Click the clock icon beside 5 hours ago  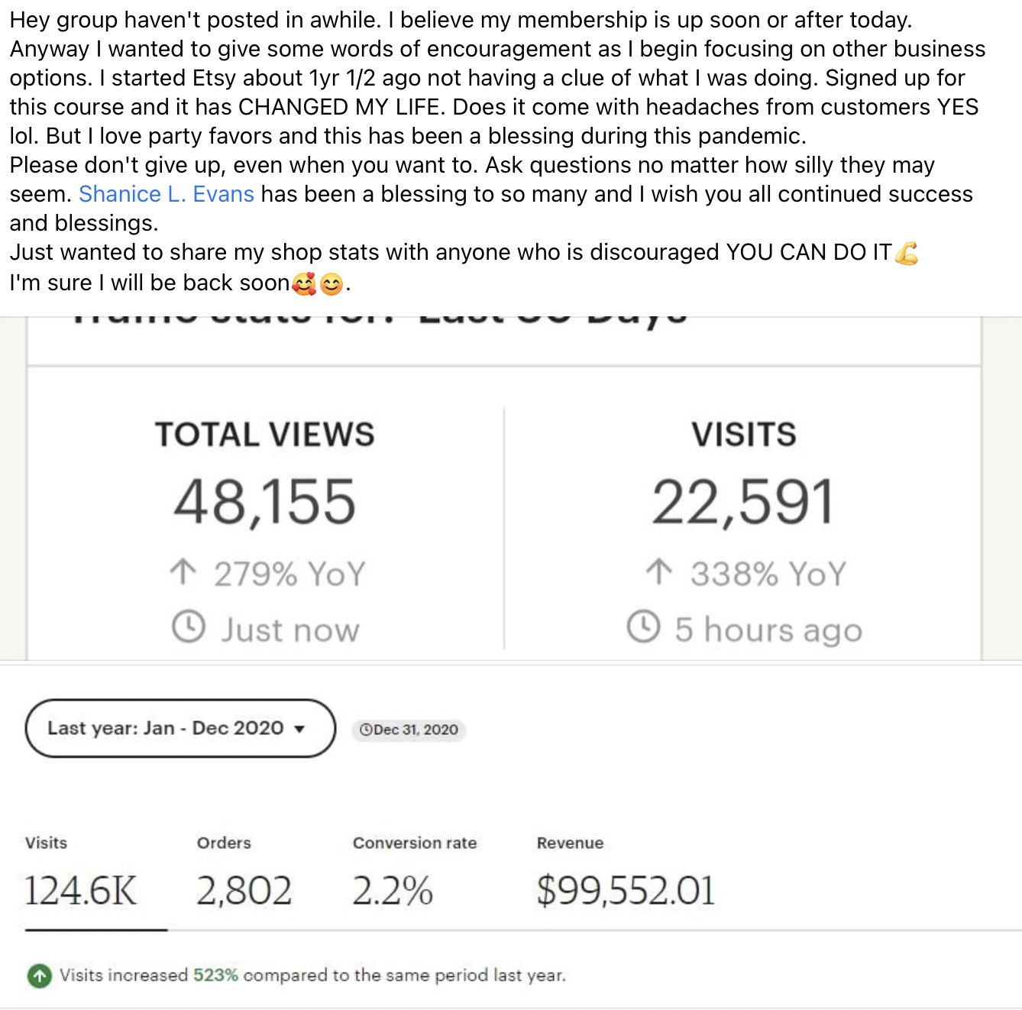[x=643, y=626]
